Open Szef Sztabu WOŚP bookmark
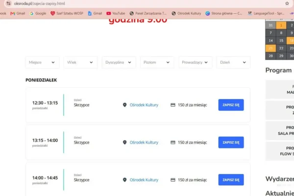Viewport: 294px width, 196px height. [67, 13]
